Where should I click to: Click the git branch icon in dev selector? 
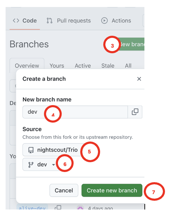point(31,165)
